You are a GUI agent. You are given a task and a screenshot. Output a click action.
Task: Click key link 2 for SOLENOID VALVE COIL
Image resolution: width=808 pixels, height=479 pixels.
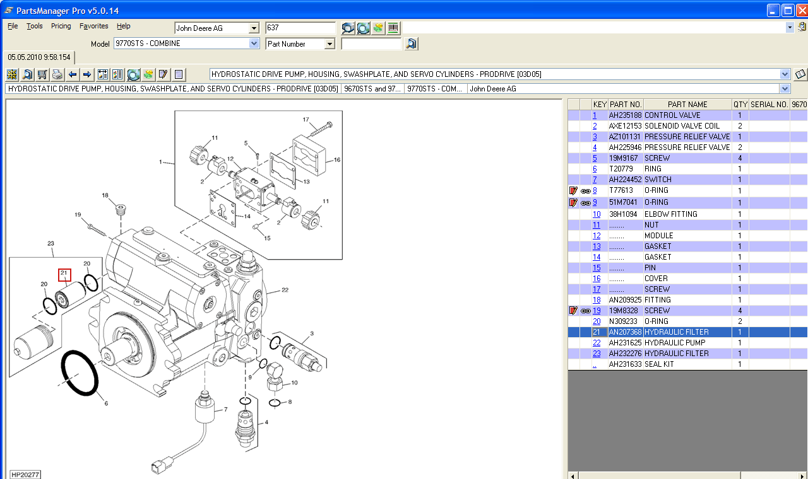point(595,126)
